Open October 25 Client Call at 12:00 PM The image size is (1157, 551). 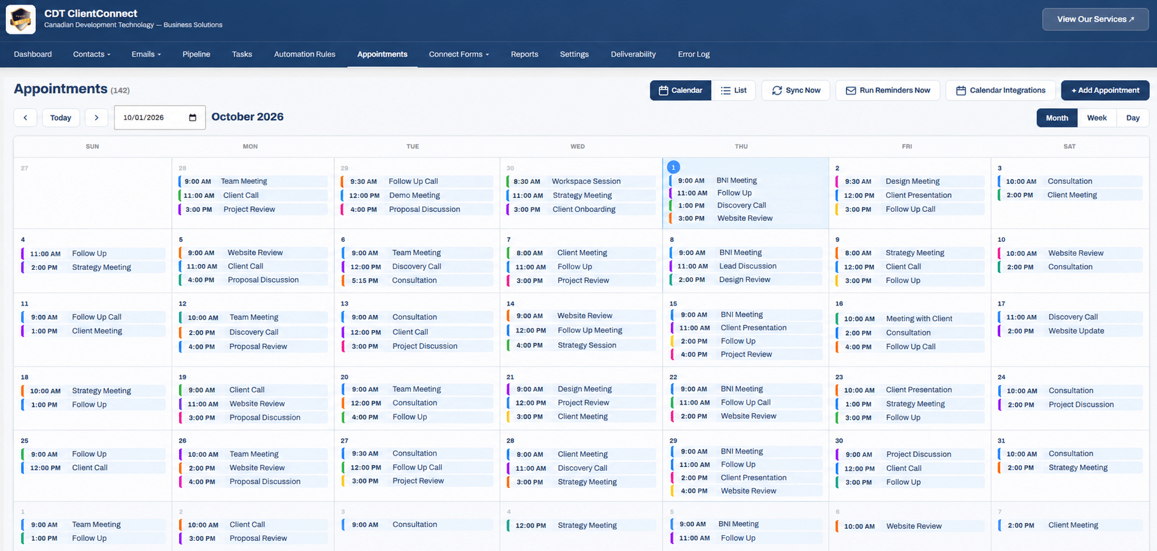93,468
